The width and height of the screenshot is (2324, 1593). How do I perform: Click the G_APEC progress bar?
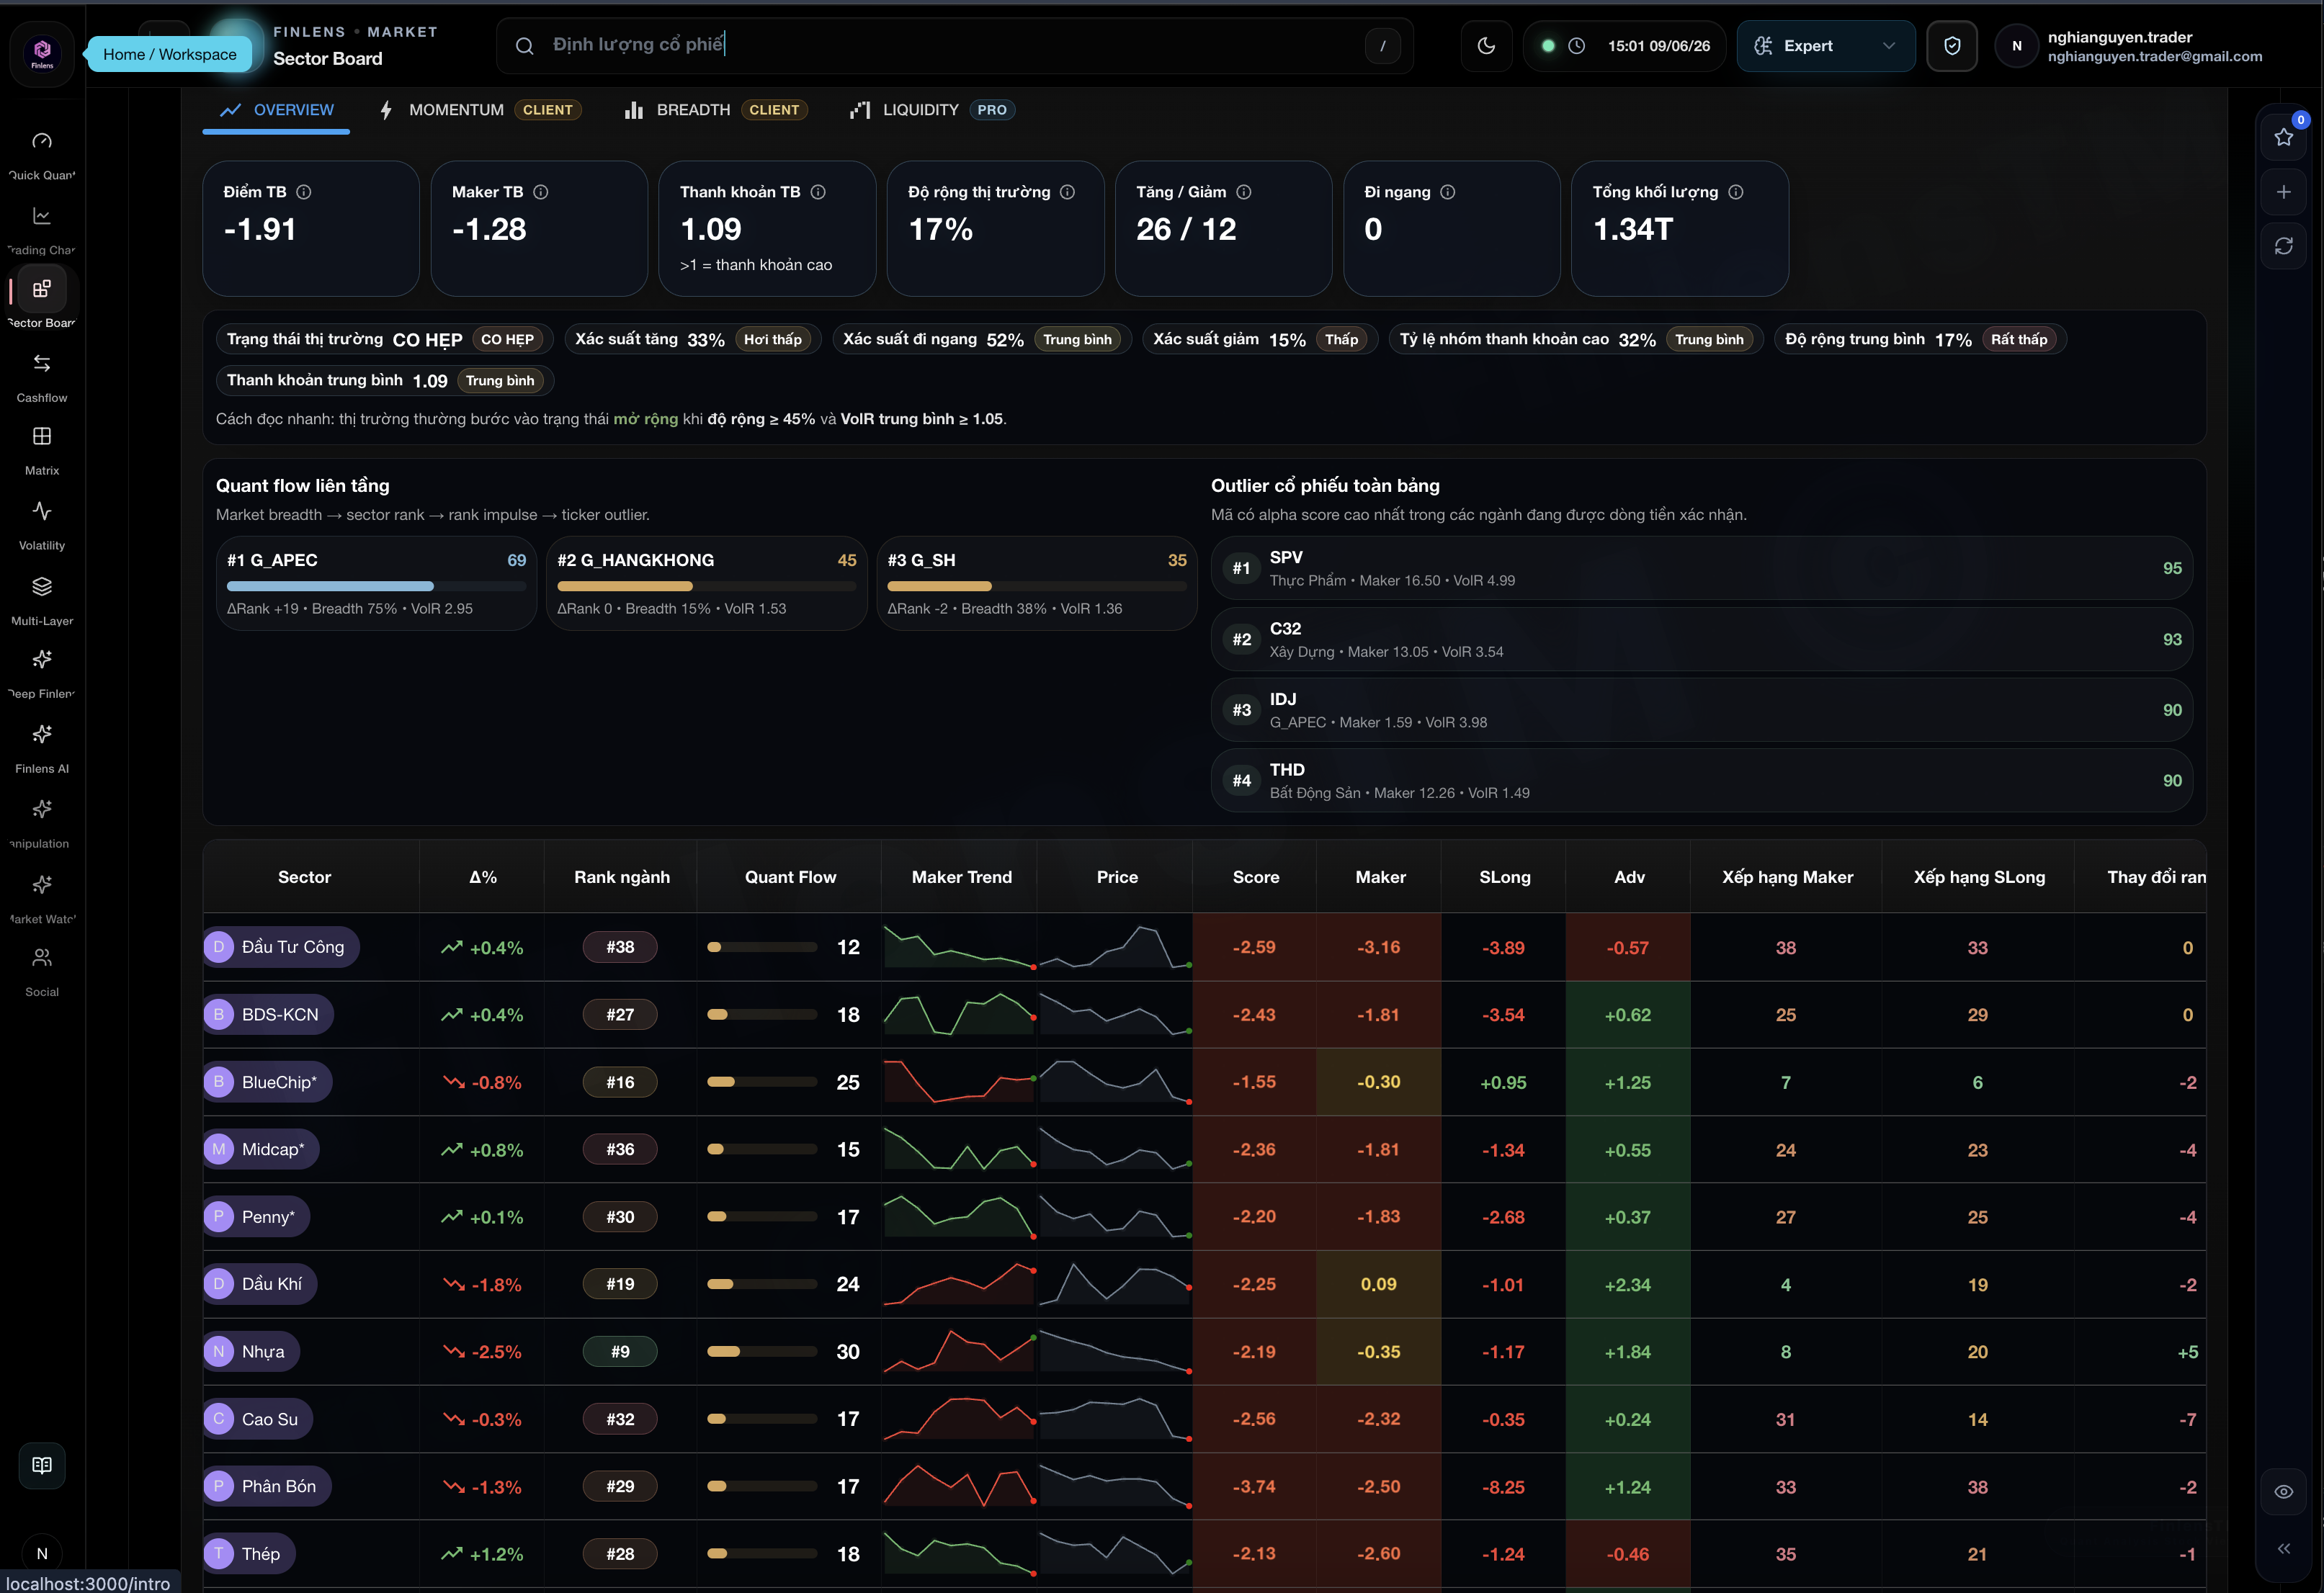[x=376, y=587]
